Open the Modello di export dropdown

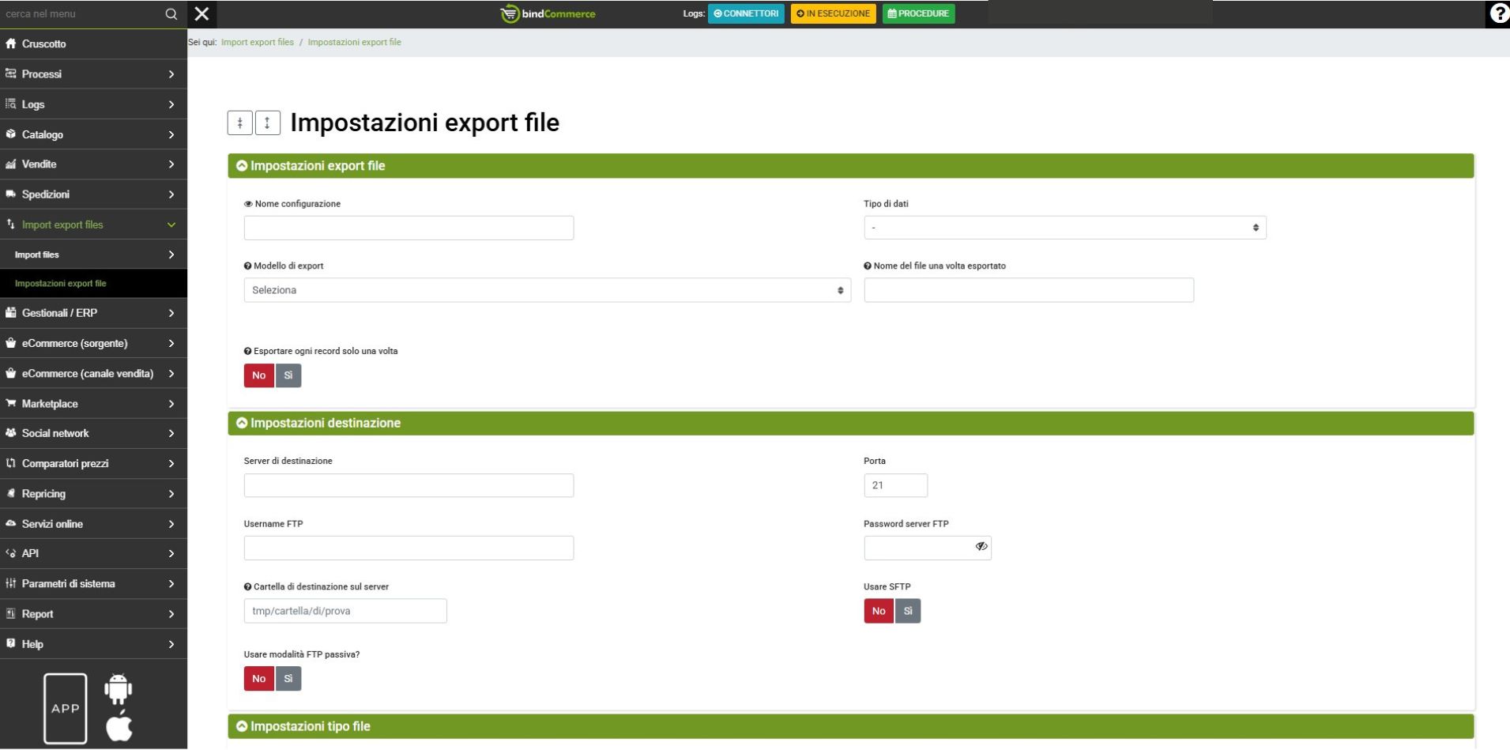[547, 291]
